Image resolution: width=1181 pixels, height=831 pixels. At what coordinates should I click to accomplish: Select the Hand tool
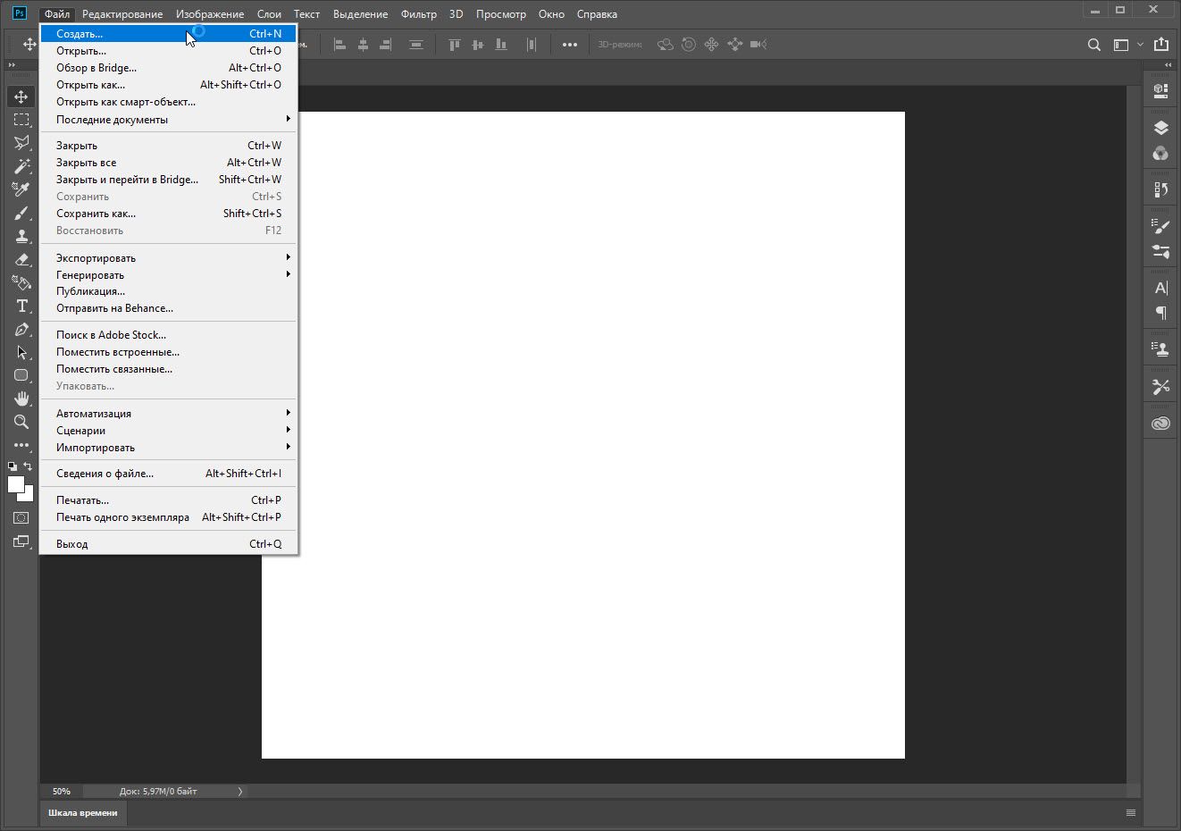coord(21,399)
